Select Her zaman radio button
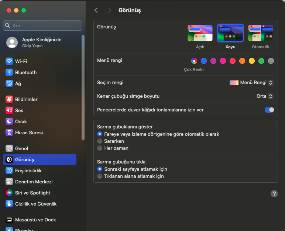The height and width of the screenshot is (231, 285). [x=100, y=148]
